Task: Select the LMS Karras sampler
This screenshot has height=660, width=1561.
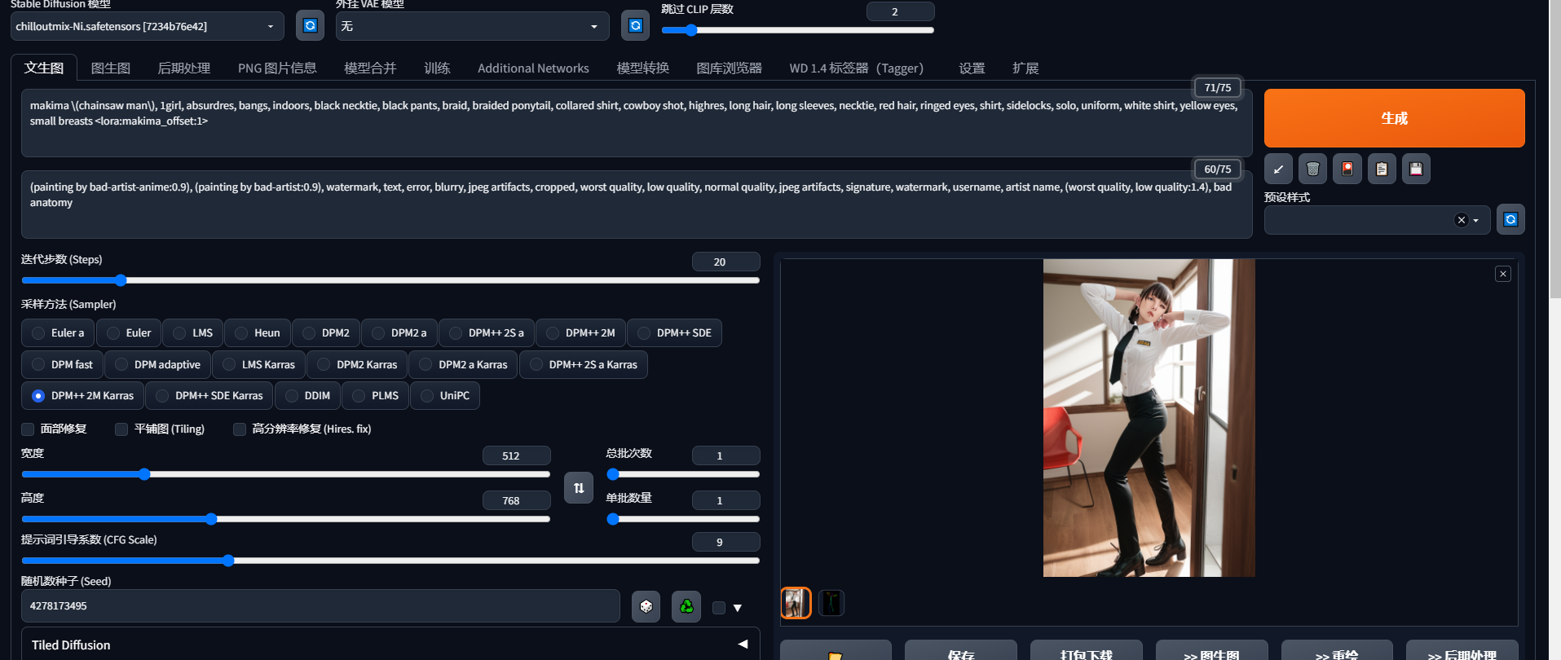Action: (x=258, y=364)
